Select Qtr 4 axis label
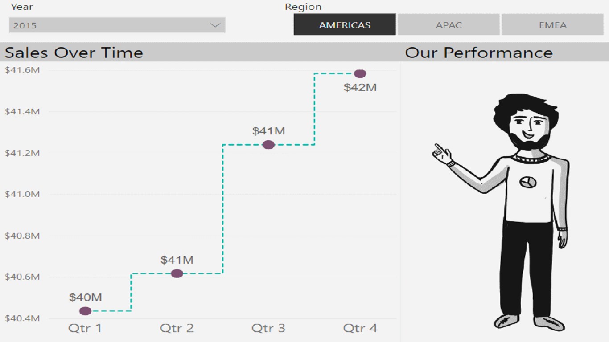609x342 pixels. [x=360, y=329]
